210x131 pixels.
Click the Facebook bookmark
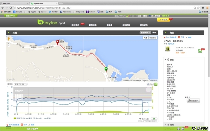click(x=65, y=12)
